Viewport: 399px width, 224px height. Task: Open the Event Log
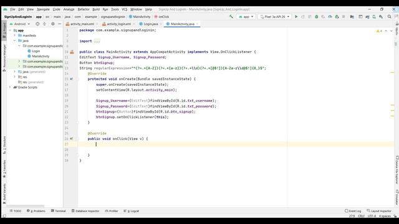tap(353, 211)
